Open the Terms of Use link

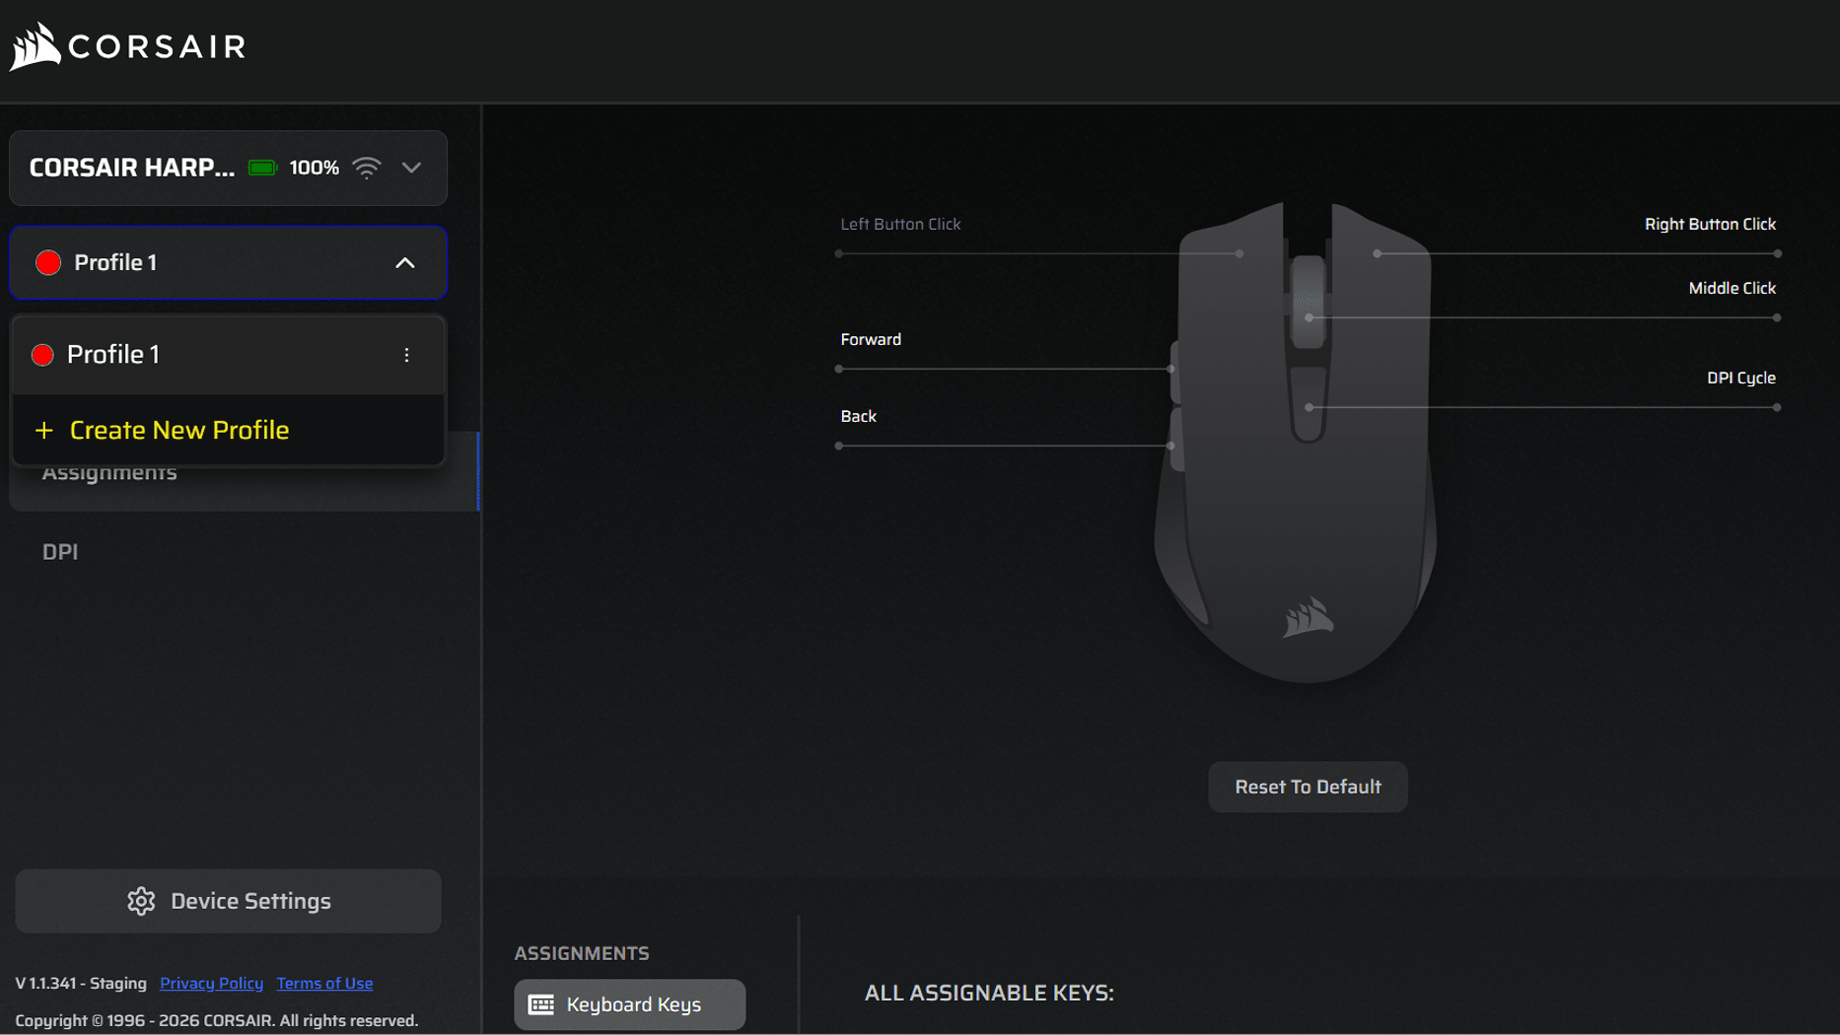tap(324, 983)
